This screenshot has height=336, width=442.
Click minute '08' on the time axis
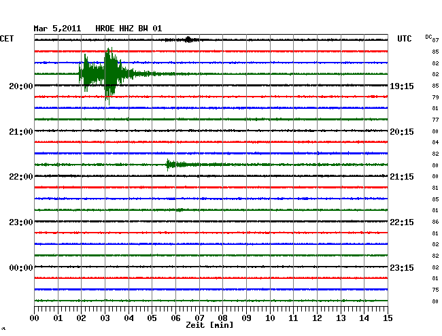coord(222,318)
